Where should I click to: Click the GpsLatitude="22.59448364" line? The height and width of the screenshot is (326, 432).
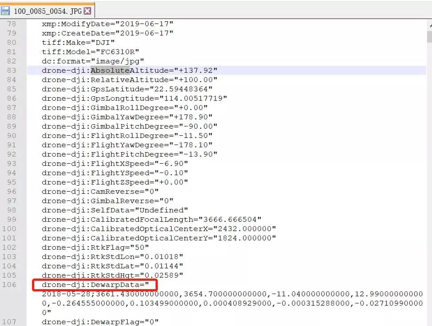[127, 89]
